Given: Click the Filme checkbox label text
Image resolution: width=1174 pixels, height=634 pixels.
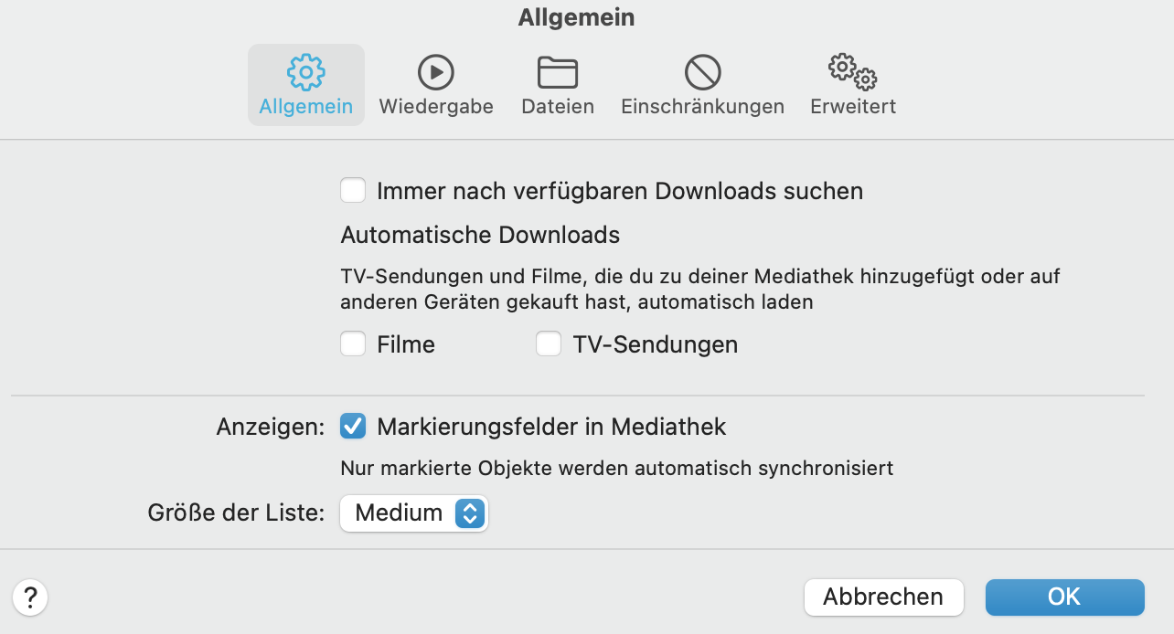Looking at the screenshot, I should point(406,344).
